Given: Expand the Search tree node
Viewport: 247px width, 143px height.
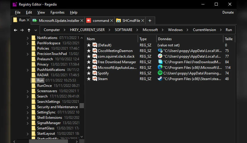Looking at the screenshot, I should pos(27,97).
